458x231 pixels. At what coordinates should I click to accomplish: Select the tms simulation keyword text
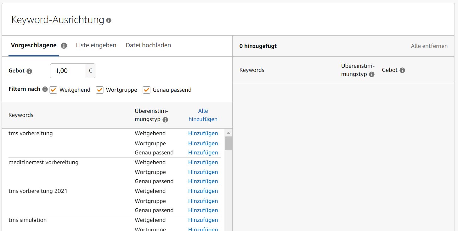[x=27, y=220]
